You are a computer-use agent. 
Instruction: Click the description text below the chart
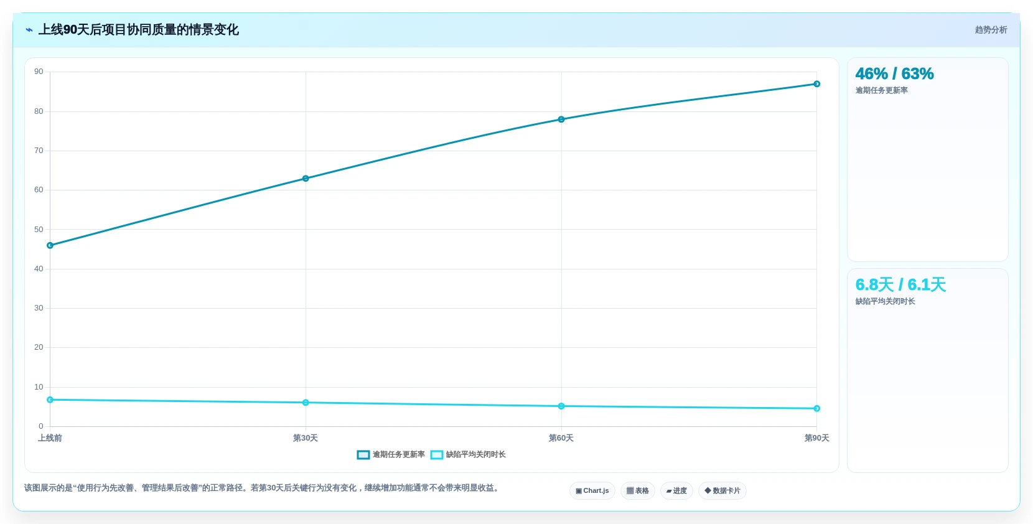tap(263, 488)
